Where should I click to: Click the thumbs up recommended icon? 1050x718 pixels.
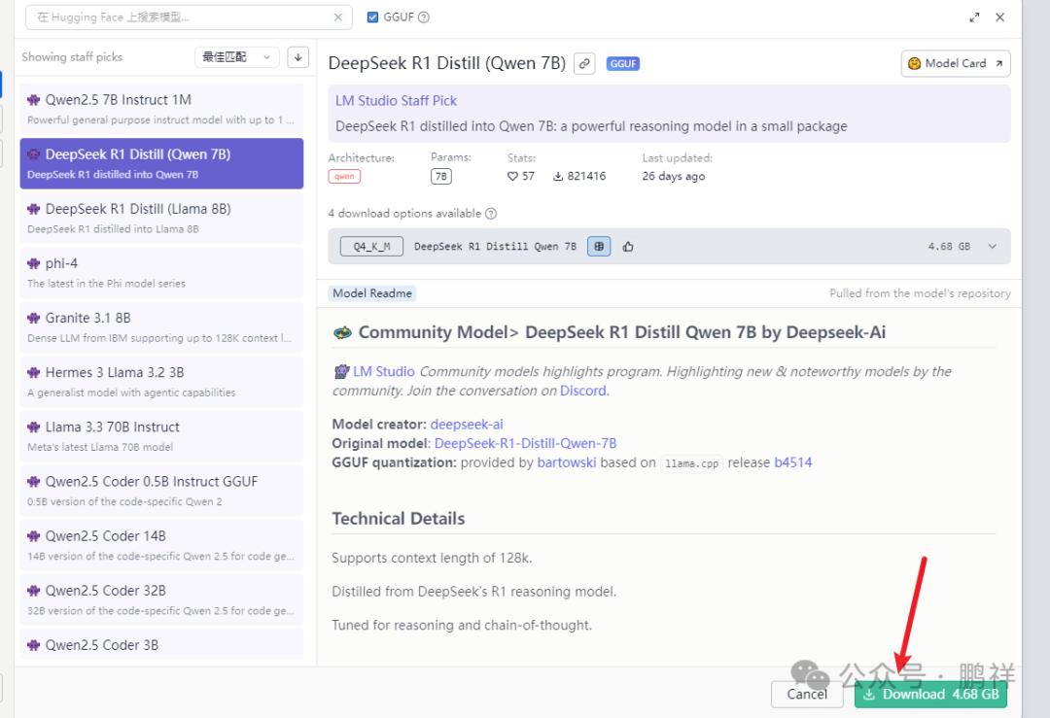coord(627,246)
